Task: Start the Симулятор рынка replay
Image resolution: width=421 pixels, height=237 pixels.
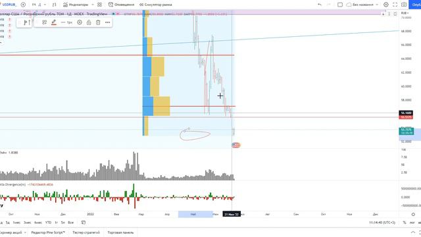Action: pos(155,5)
